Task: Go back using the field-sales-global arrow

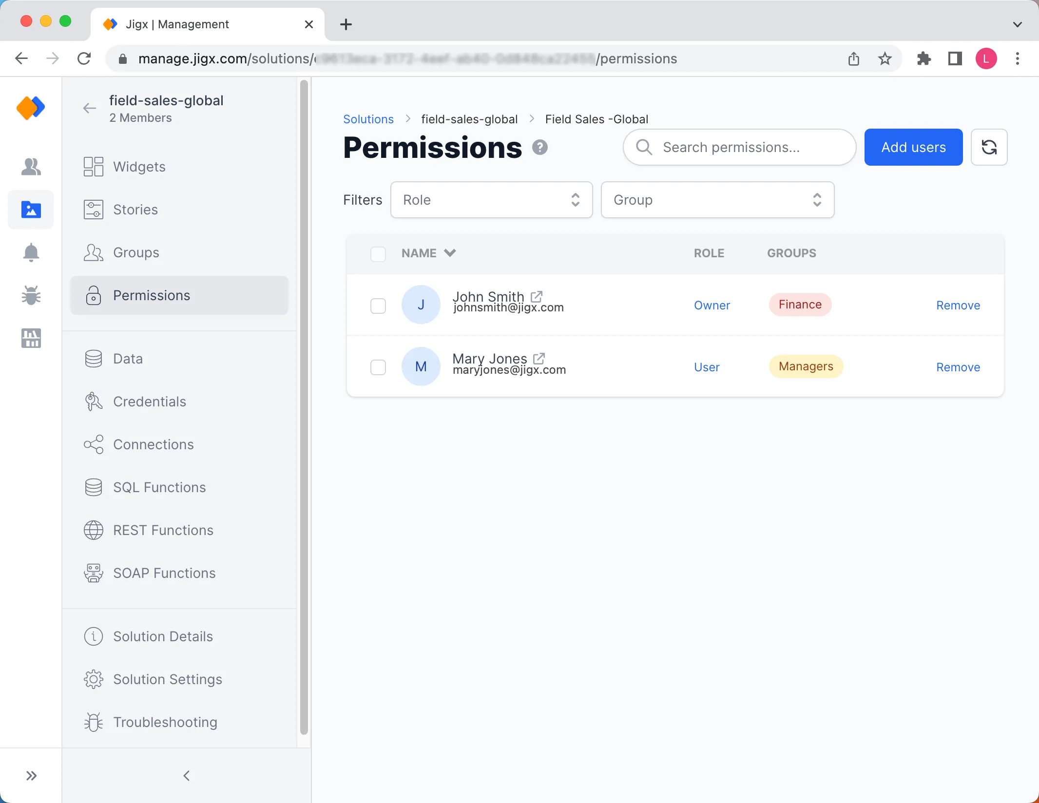Action: coord(90,108)
